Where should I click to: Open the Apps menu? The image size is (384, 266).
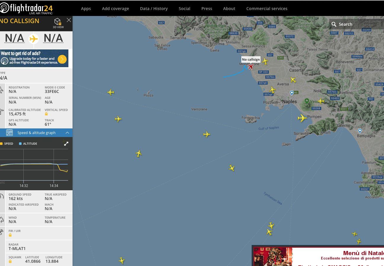86,9
